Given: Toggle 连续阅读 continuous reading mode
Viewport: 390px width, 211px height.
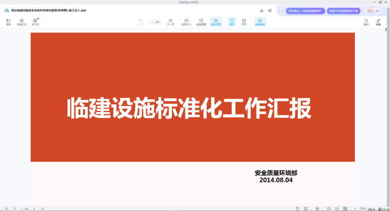Looking at the screenshot, I should coord(260,22).
